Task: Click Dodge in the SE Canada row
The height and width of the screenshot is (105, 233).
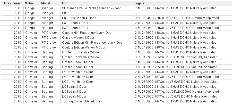Action: click(30, 8)
